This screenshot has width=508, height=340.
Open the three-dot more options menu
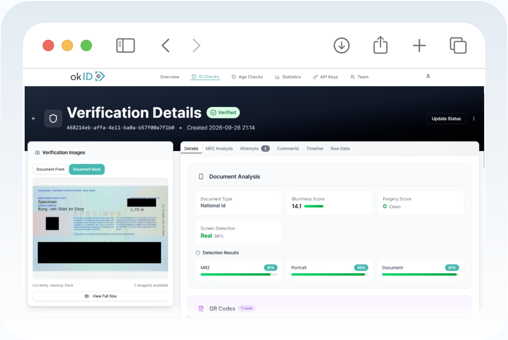tap(474, 118)
